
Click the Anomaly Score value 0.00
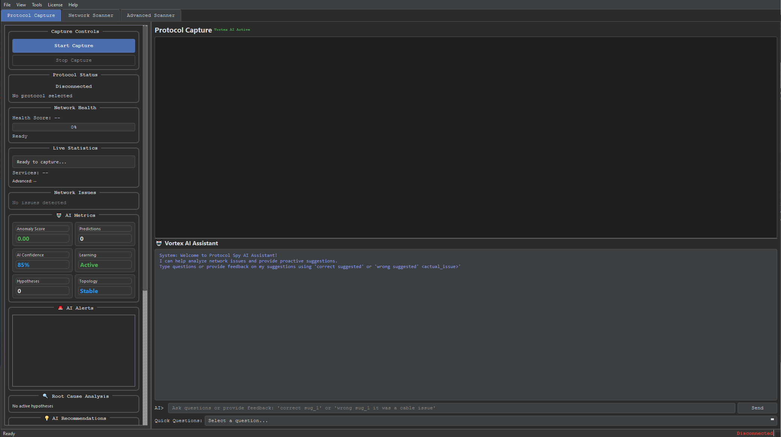[42, 238]
